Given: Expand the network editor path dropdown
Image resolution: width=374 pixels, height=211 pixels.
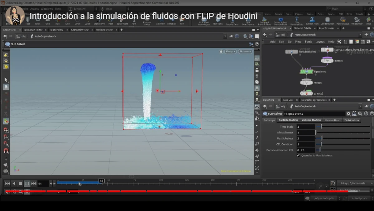Looking at the screenshot, I should click(360, 35).
